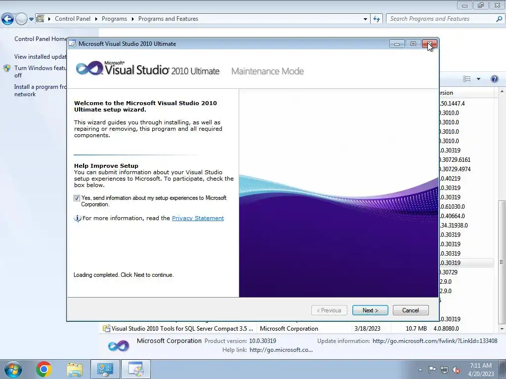Click the muted volume tray icon
Viewport: 506px width, 379px height.
(456, 370)
